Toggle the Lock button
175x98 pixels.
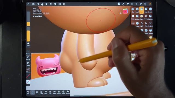41,92
